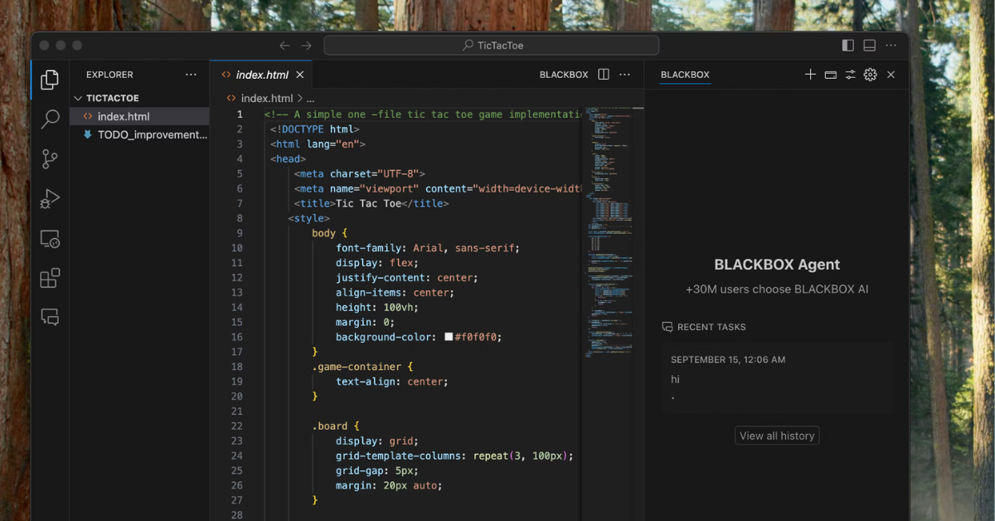The height and width of the screenshot is (521, 995).
Task: Click the split editor right icon
Action: 604,75
